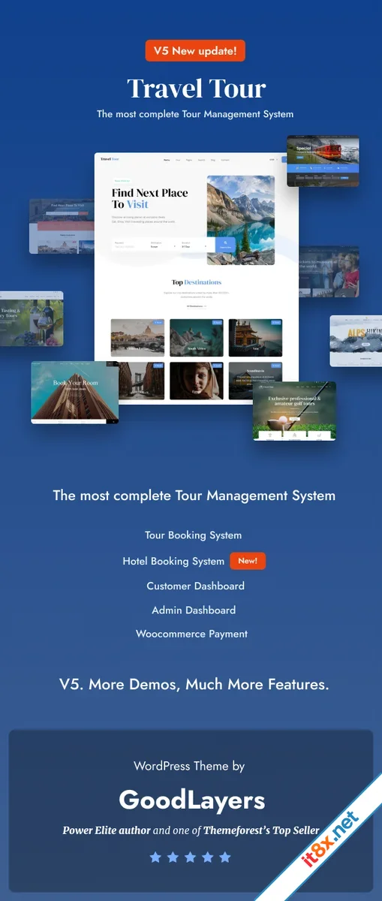Open the Alps Hiking demo thumbnail
382x901 pixels.
pos(356,341)
